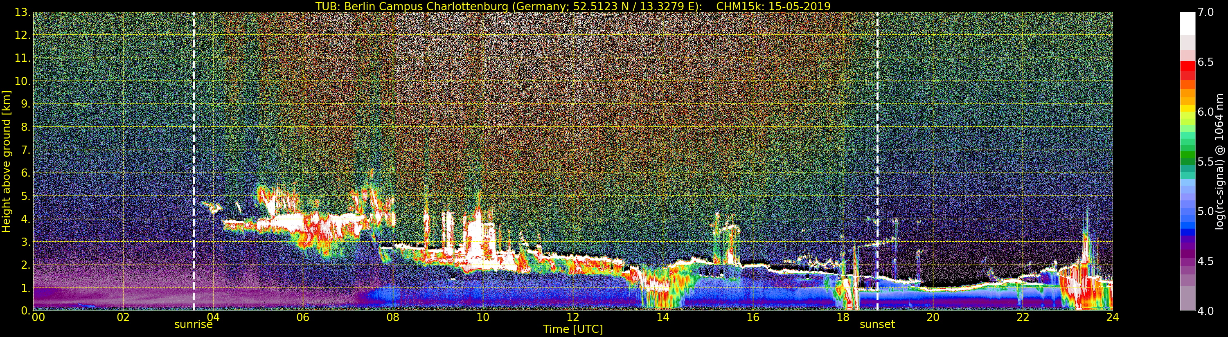The height and width of the screenshot is (337, 1228).
Task: Click the time axis tick '22'
Action: click(1023, 317)
